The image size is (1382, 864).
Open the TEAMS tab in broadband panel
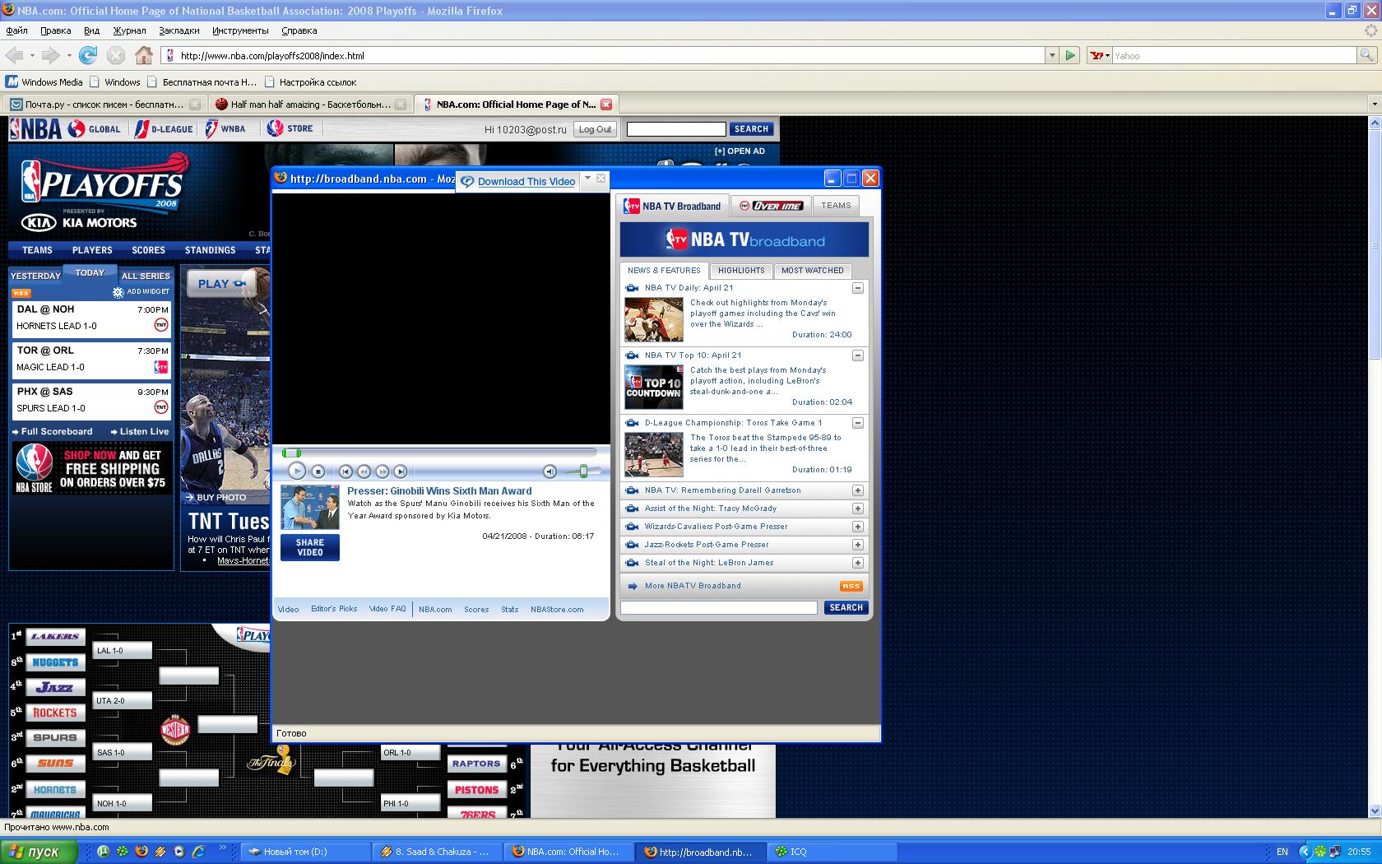(836, 206)
